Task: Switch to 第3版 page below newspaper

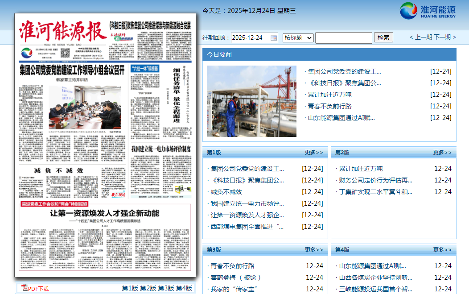Action: coord(166,289)
